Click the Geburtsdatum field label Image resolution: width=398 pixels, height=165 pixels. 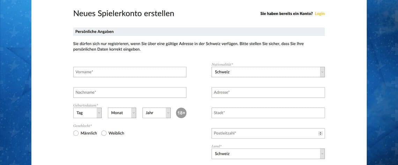pyautogui.click(x=86, y=105)
